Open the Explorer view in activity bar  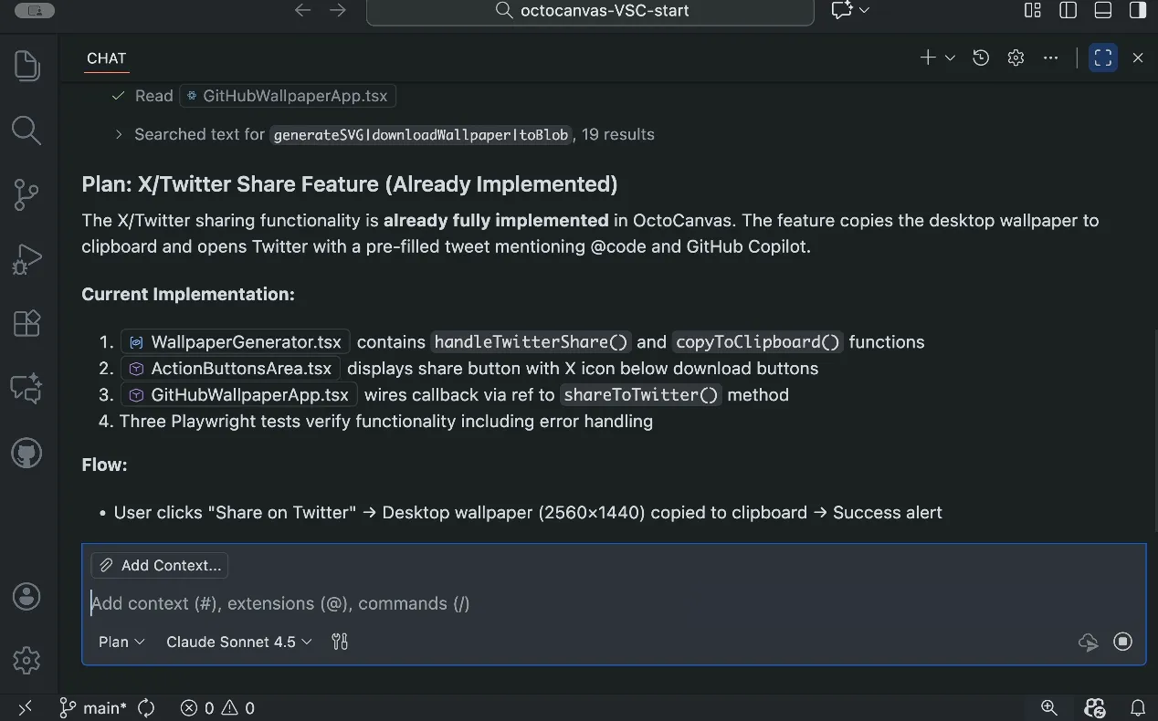26,66
